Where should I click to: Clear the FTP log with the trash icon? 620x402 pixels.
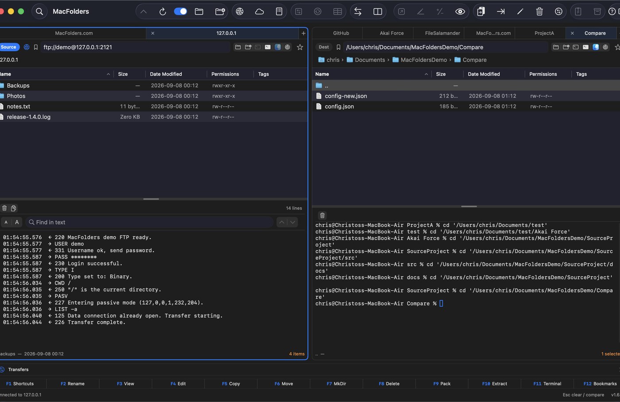4,208
